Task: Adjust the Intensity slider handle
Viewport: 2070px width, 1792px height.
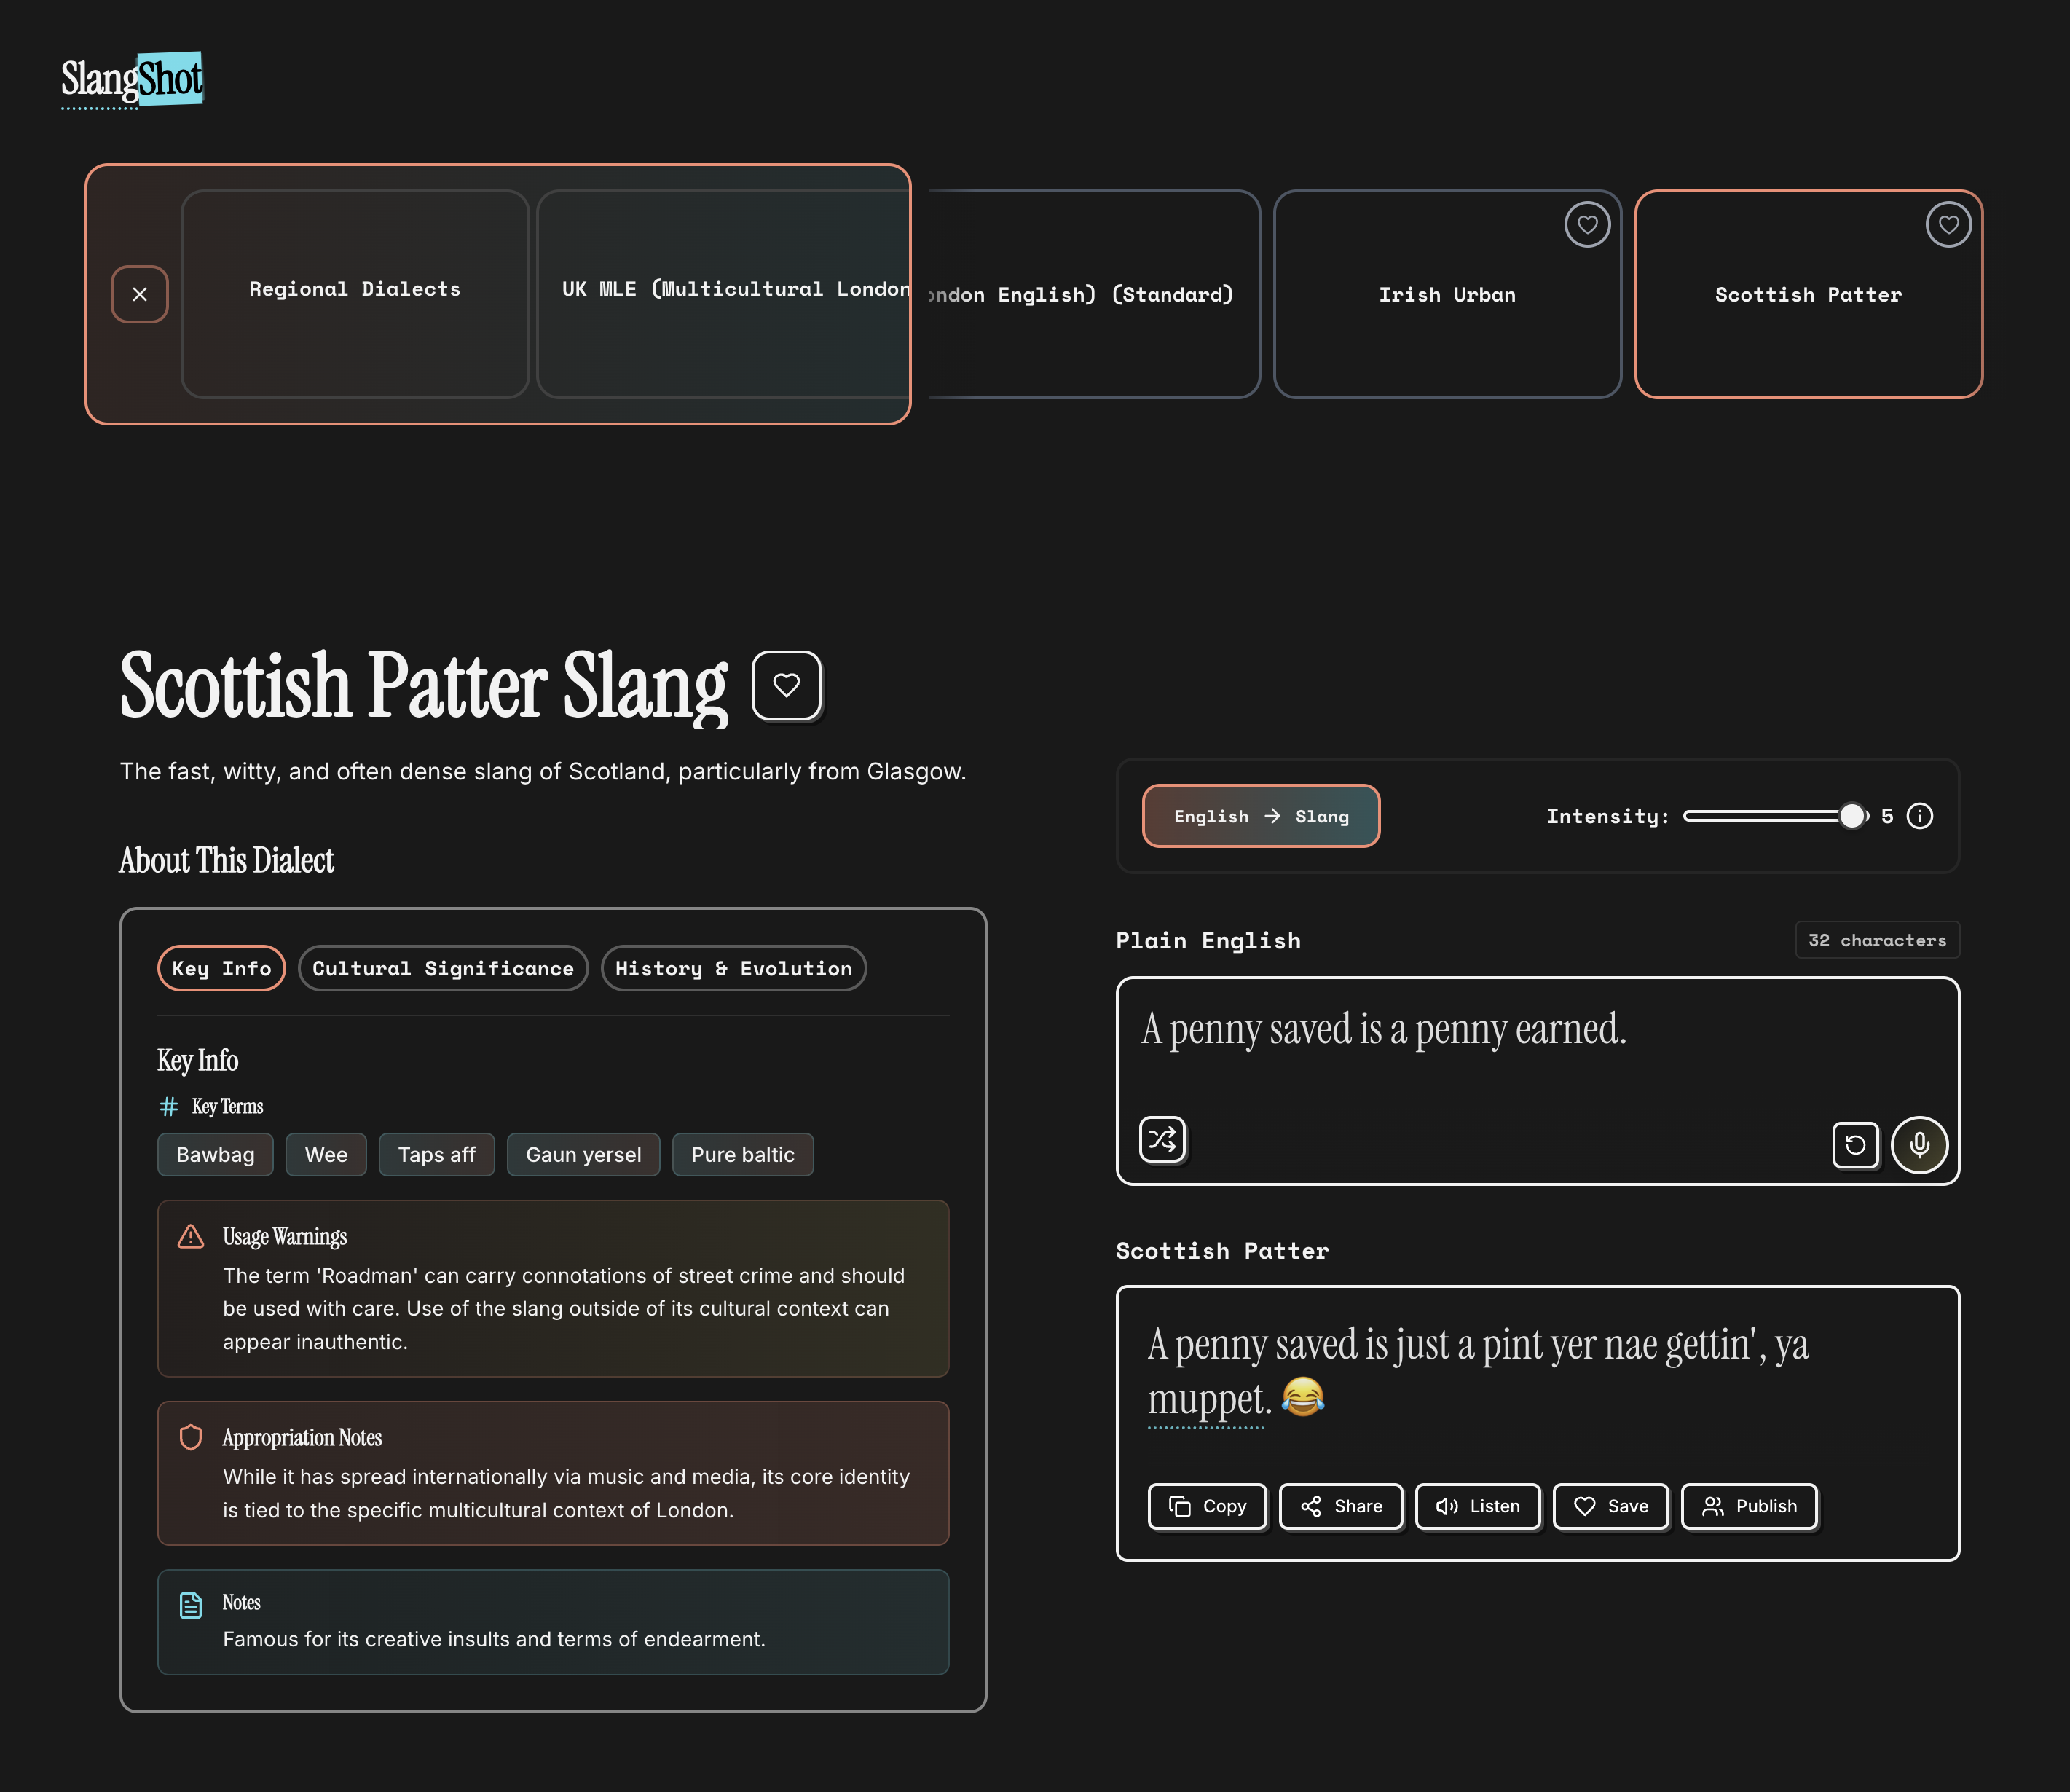Action: tap(1851, 816)
